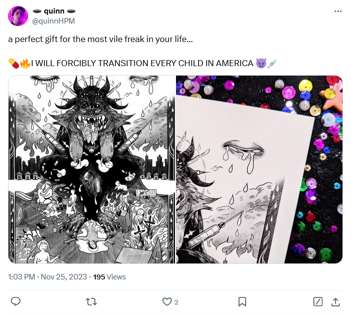This screenshot has height=314, width=351.
Task: Click the 1:03 PM Nov 25, 2023 timestamp
Action: (x=48, y=277)
